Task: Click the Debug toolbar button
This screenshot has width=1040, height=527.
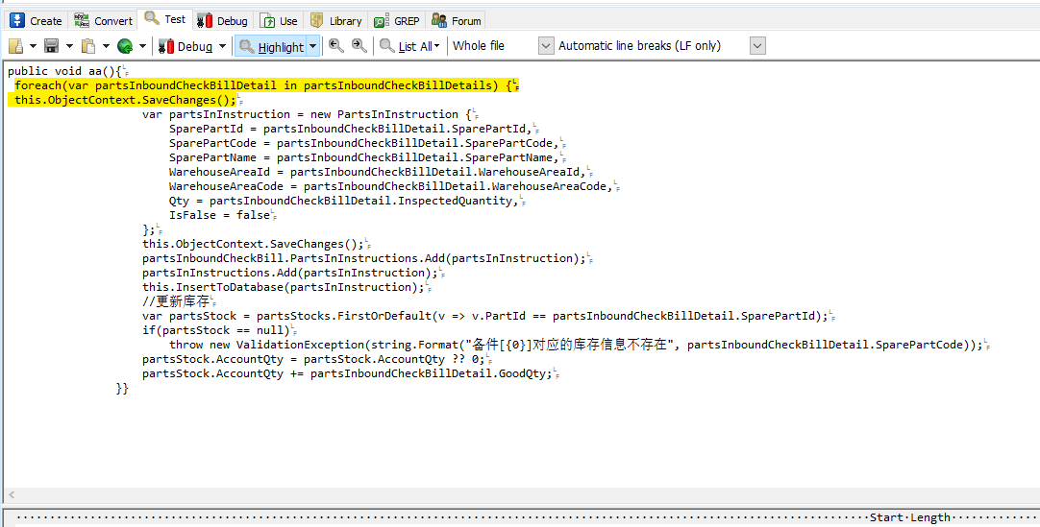Action: click(186, 46)
